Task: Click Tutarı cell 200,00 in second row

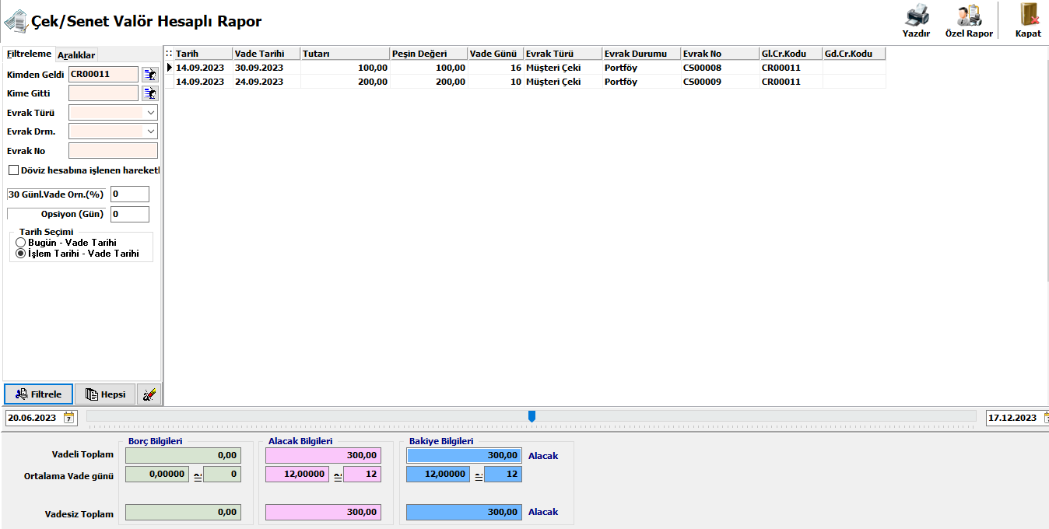Action: pos(346,82)
